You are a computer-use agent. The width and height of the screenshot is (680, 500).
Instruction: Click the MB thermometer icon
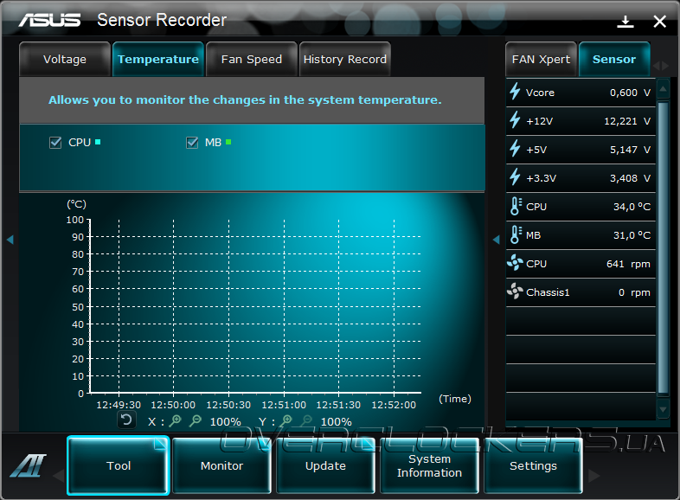(x=516, y=235)
